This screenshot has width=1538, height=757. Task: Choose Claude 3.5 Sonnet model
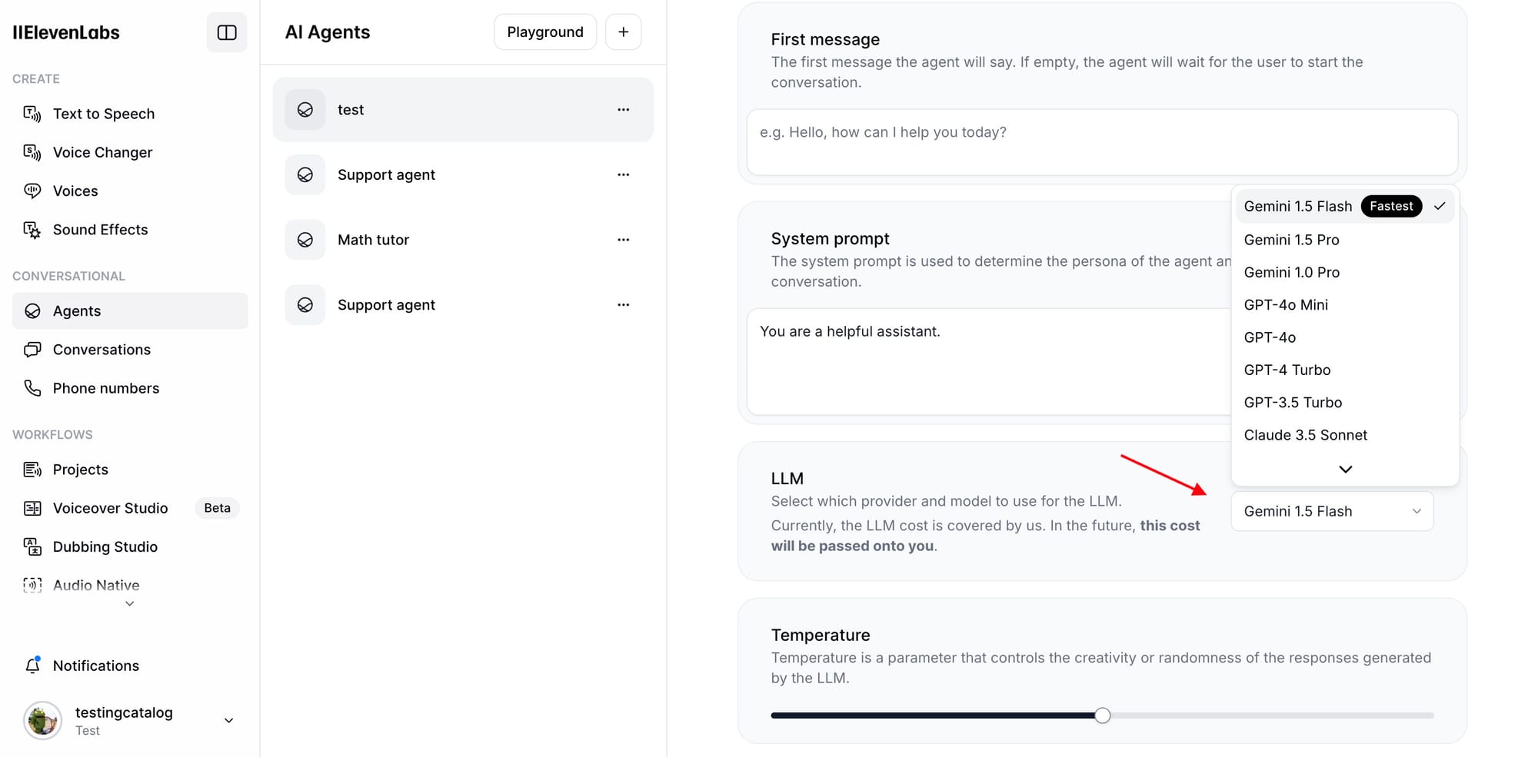(1305, 435)
